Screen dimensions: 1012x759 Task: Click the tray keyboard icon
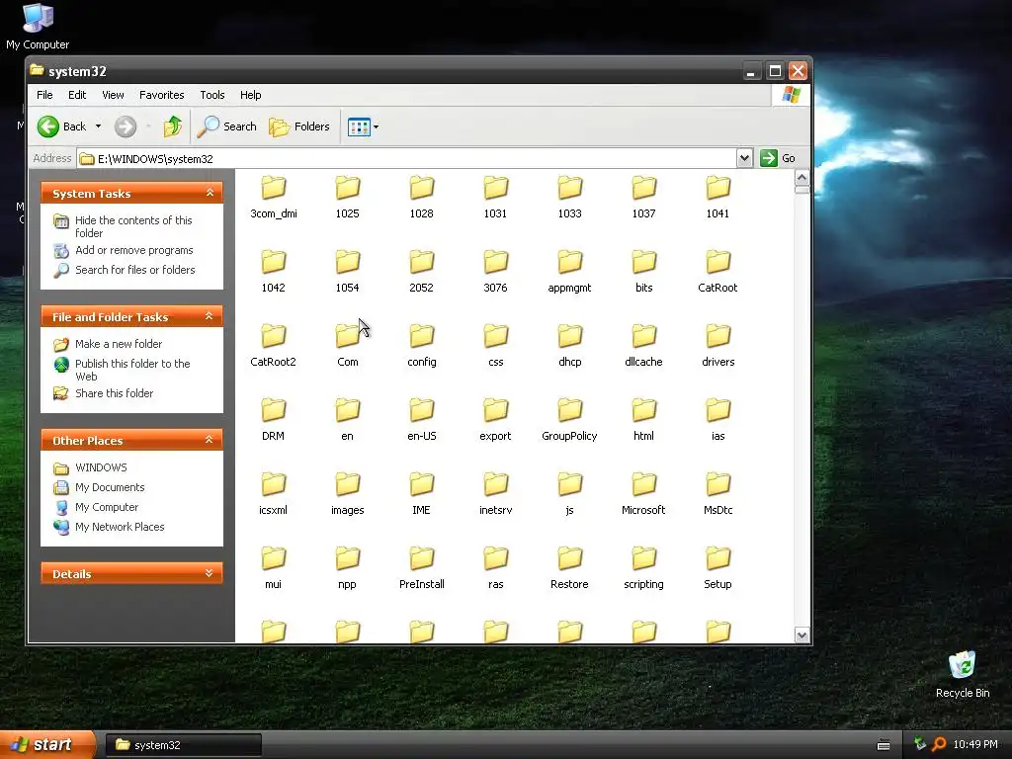[884, 745]
